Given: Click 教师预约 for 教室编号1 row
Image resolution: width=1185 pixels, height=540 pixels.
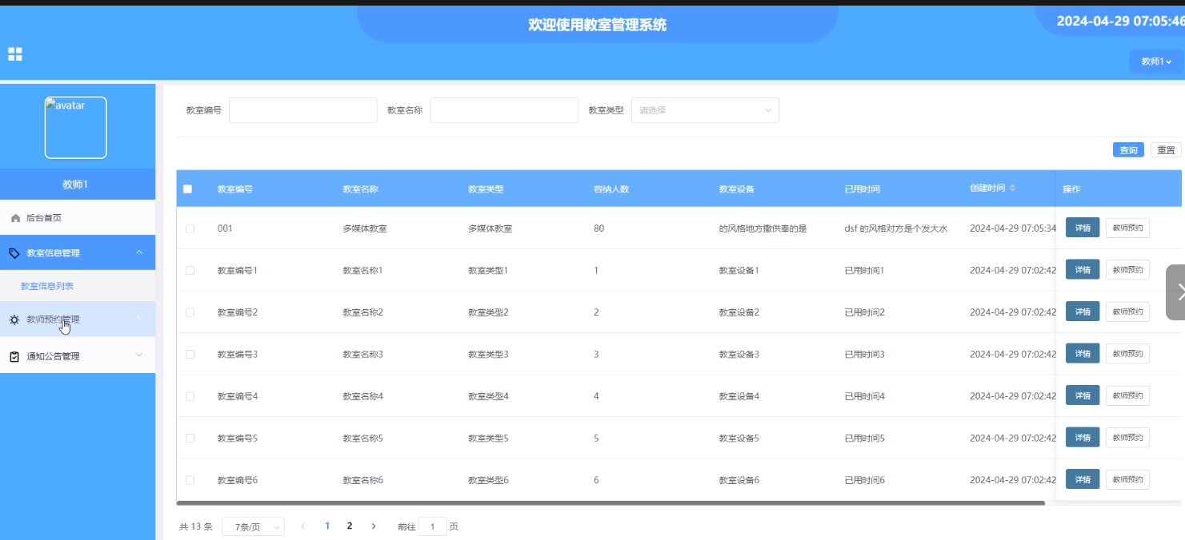Looking at the screenshot, I should tap(1127, 269).
